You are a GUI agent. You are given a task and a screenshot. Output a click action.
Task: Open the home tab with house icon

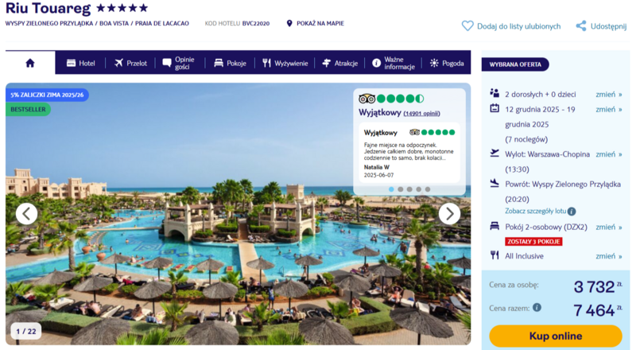[30, 63]
